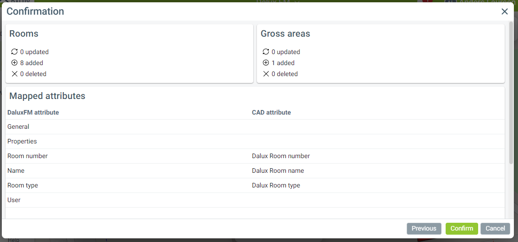518x242 pixels.
Task: Click the dialog's vertical scrollbar
Action: [511, 92]
